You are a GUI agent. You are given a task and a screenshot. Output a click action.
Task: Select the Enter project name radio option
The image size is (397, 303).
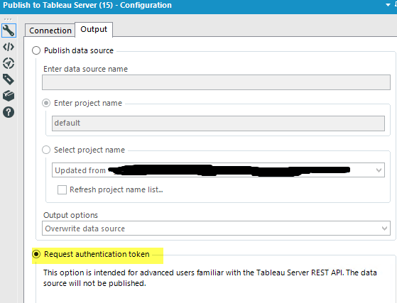(x=46, y=103)
